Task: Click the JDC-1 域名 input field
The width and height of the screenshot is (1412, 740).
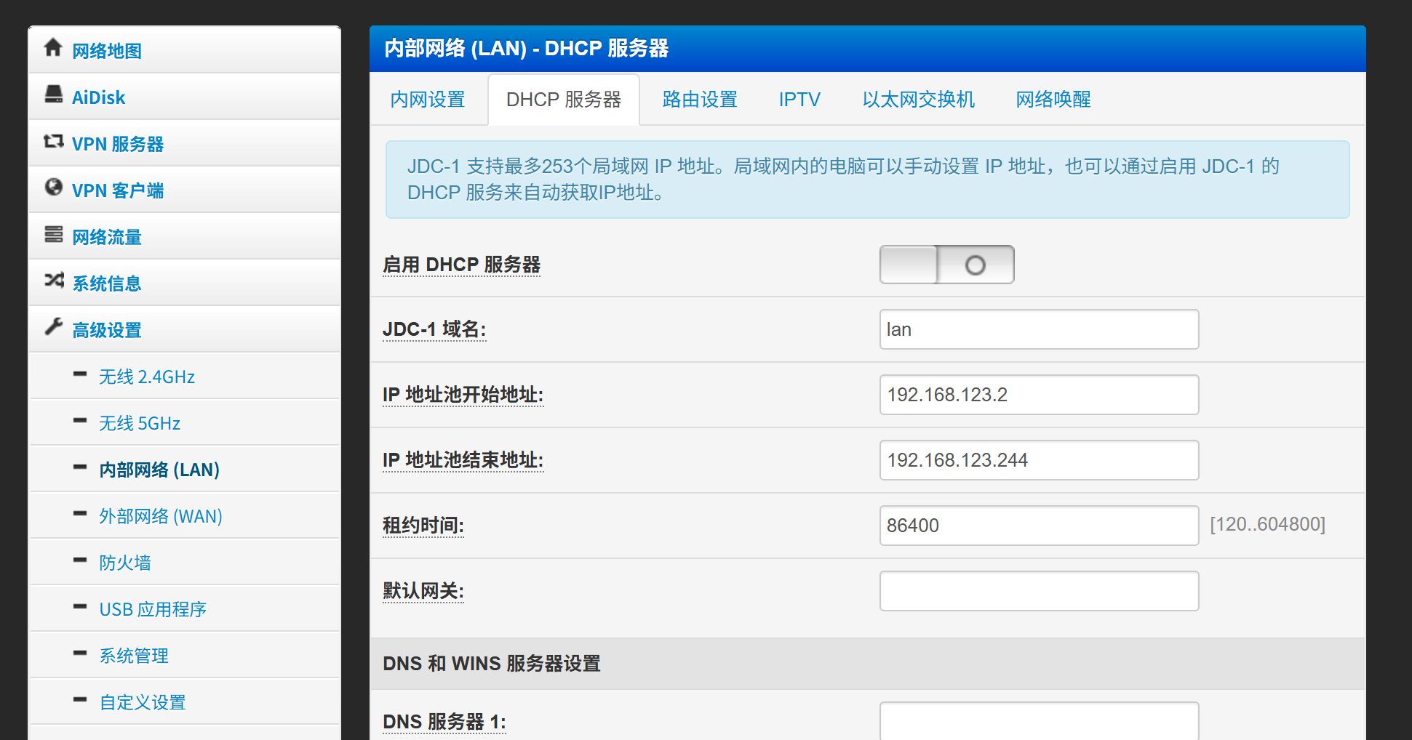Action: coord(1039,329)
